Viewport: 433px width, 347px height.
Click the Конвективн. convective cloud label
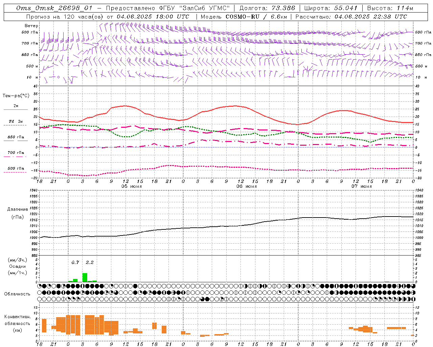coord(17,317)
